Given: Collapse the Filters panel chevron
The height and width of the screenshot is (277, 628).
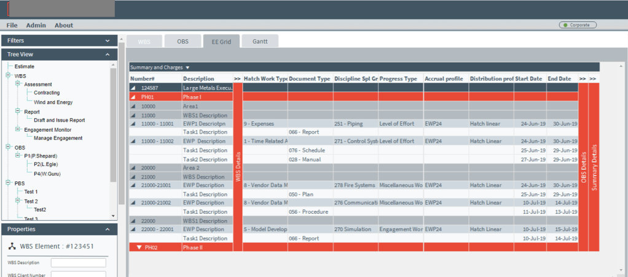Looking at the screenshot, I should [x=108, y=40].
